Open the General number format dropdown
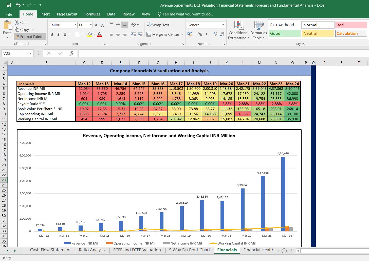Screen dimensions: 369x261 click(223, 25)
